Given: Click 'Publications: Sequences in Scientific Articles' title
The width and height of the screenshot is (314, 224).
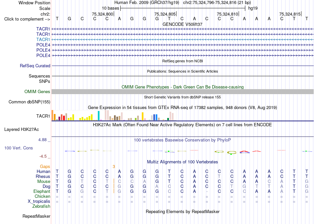Looking at the screenshot, I should coord(182,71).
